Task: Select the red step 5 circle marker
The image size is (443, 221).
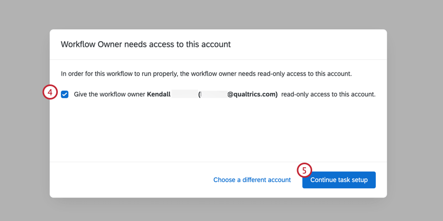Action: (304, 170)
